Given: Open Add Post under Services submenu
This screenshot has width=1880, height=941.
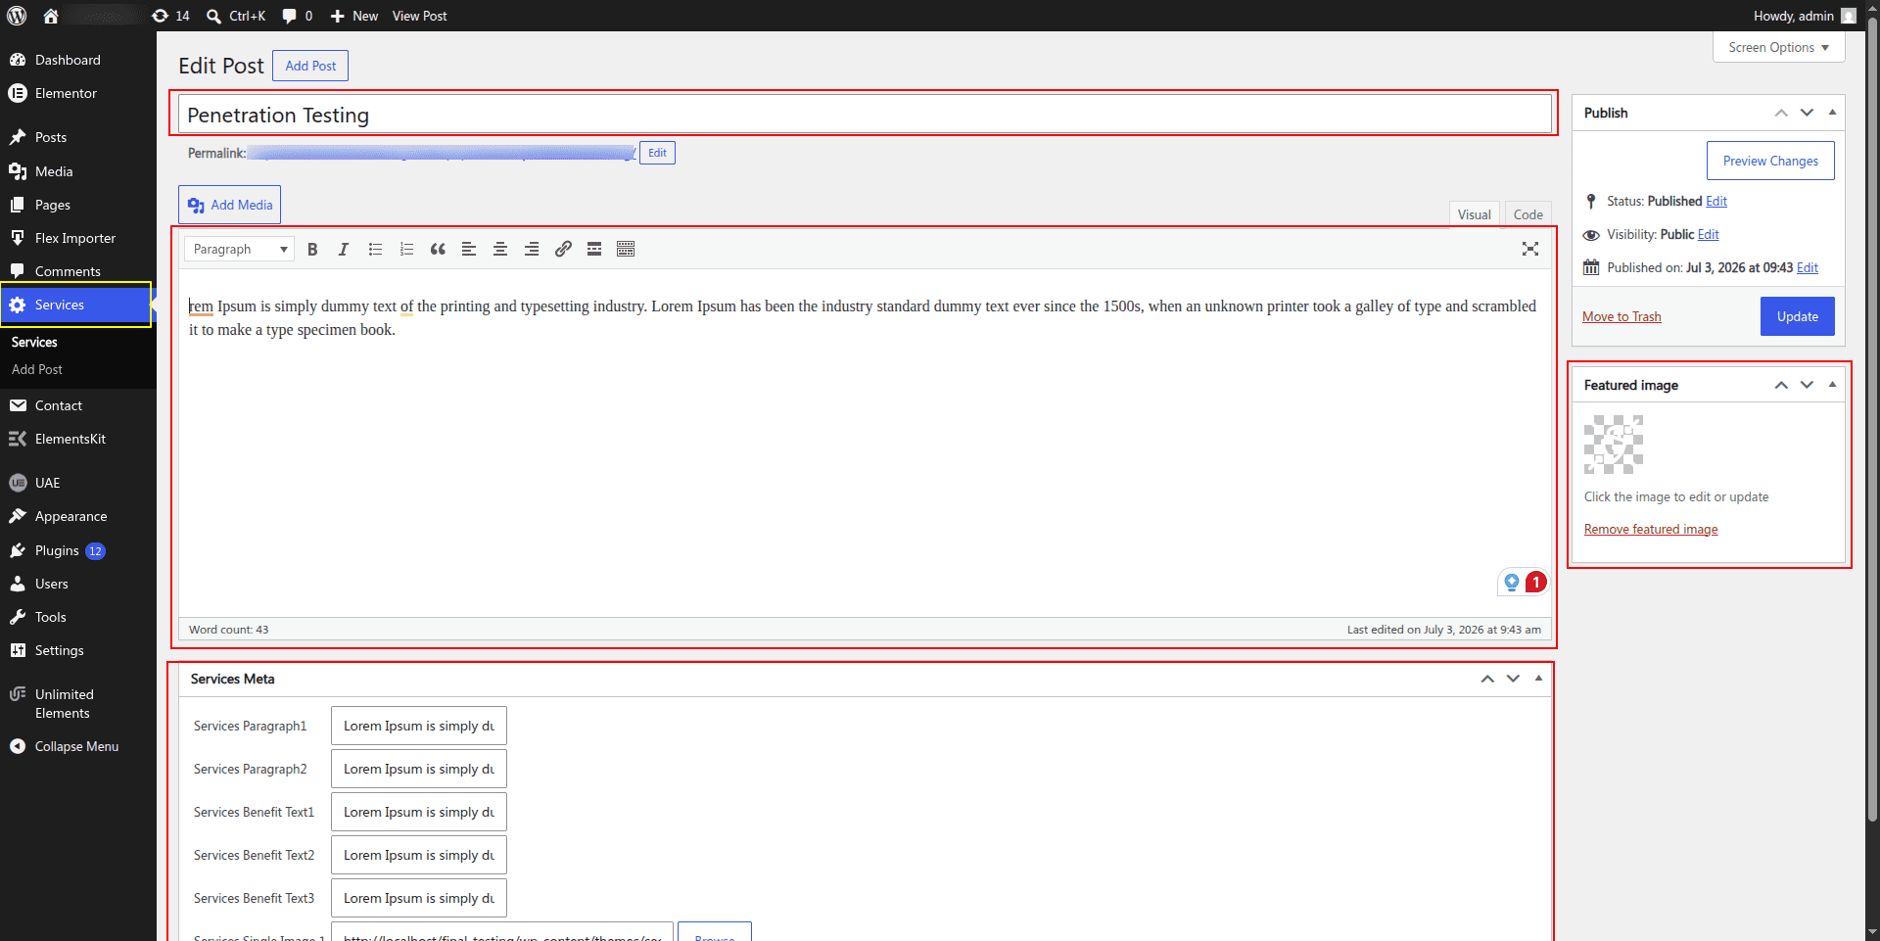Looking at the screenshot, I should [37, 369].
